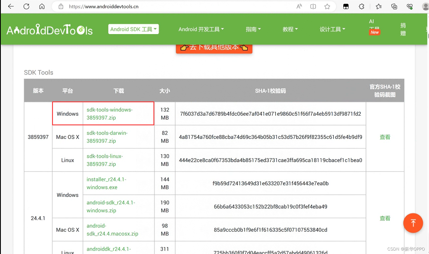This screenshot has width=429, height=254.
Task: Expand the 教程 dropdown menu
Action: point(290,29)
